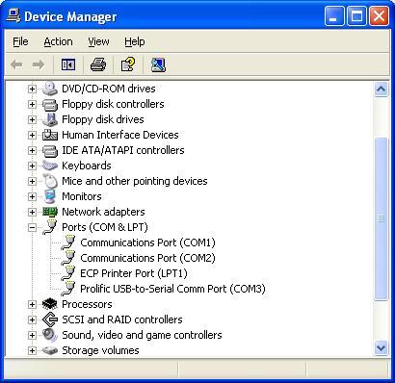
Task: Select Ports (COM & LPT) label
Action: click(x=105, y=227)
